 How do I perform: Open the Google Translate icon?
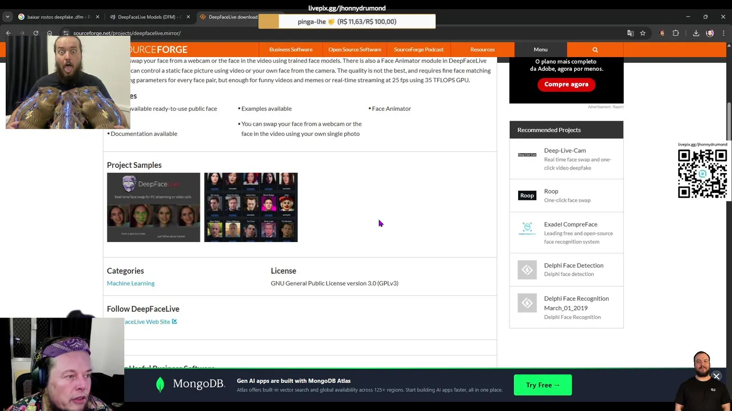click(x=630, y=33)
